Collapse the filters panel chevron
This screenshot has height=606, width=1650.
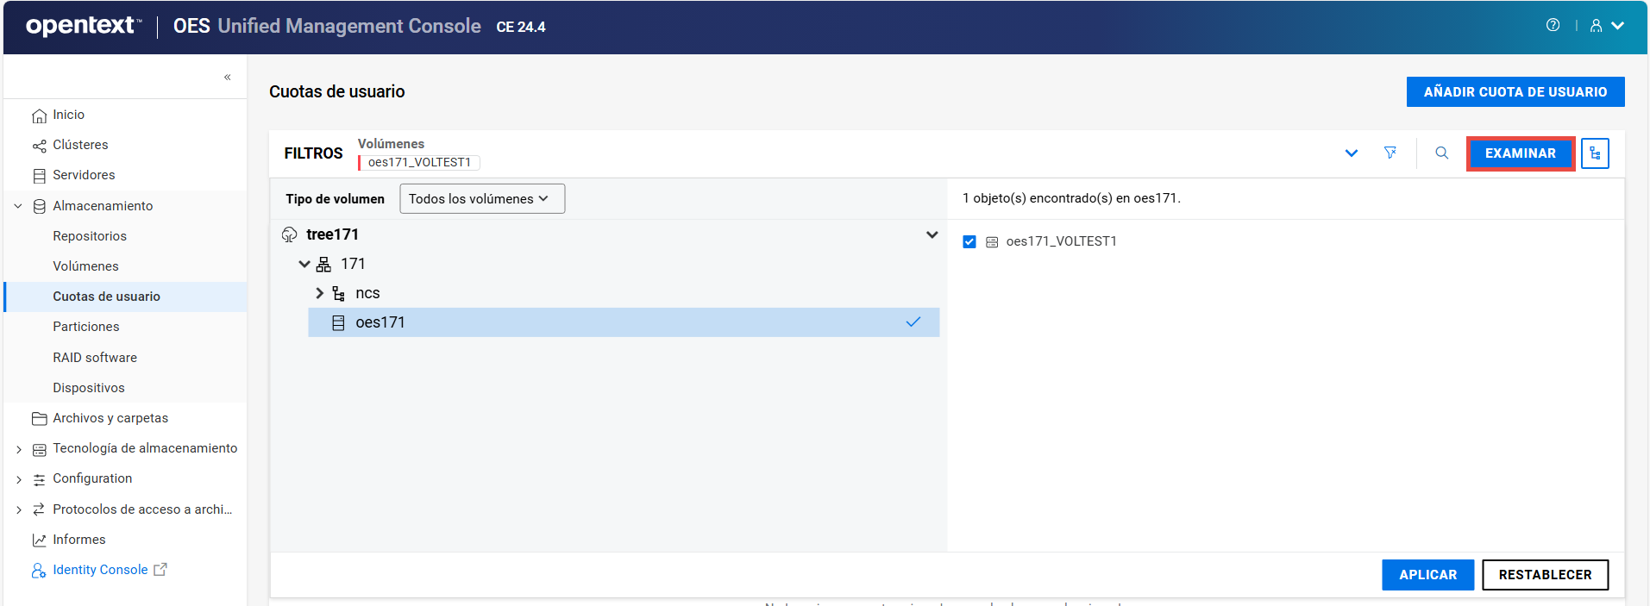click(x=1351, y=153)
